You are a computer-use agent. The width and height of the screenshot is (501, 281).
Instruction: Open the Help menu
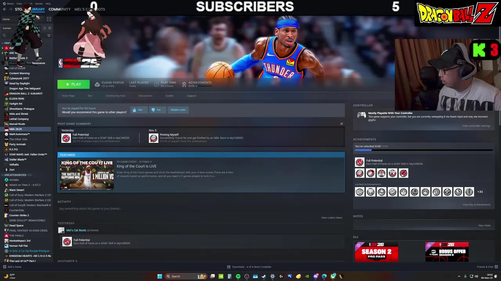pos(48,4)
